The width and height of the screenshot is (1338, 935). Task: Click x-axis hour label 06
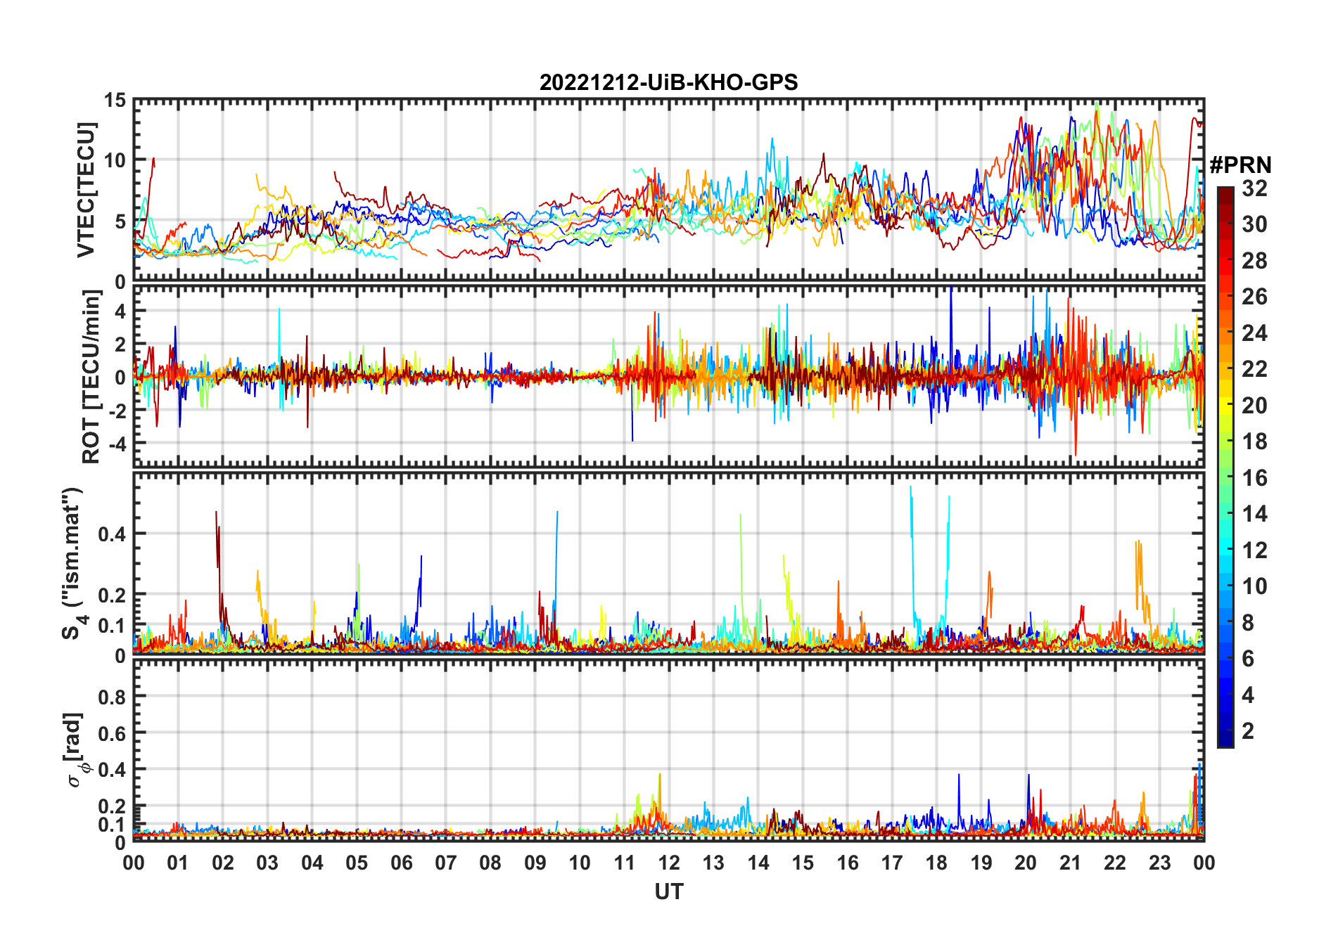[402, 863]
